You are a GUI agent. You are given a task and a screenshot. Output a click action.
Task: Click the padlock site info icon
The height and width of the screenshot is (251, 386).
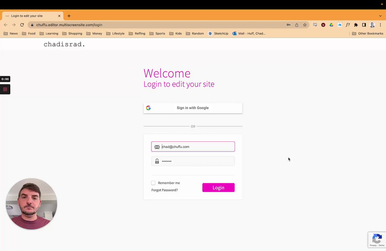point(32,25)
